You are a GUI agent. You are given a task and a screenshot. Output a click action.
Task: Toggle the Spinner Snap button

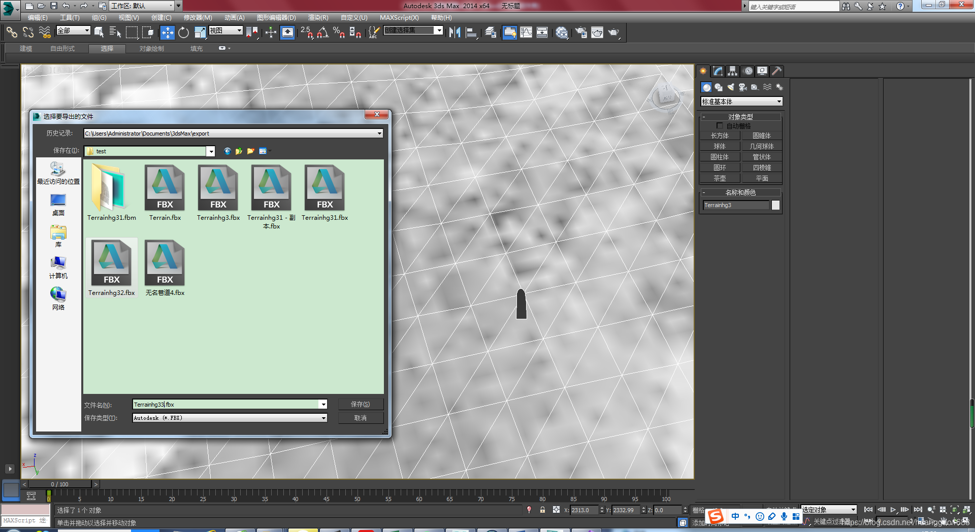point(355,32)
